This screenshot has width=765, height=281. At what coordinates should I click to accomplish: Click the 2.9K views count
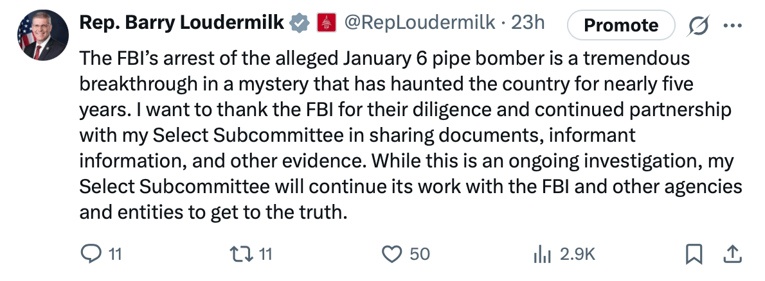(577, 255)
